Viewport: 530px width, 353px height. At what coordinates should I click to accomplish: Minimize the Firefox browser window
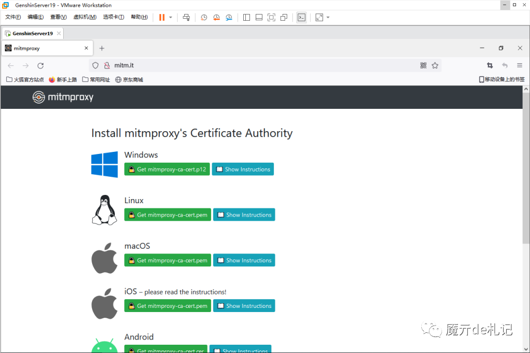tap(482, 48)
